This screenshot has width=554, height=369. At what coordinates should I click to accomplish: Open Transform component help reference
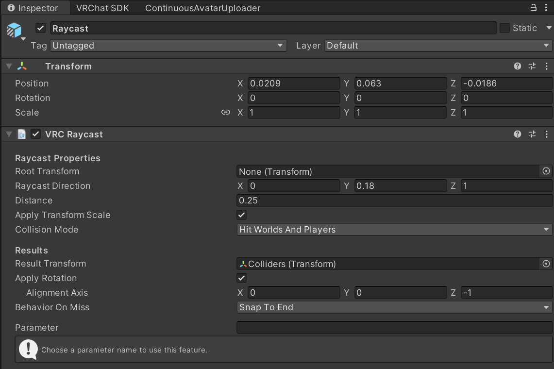point(518,66)
